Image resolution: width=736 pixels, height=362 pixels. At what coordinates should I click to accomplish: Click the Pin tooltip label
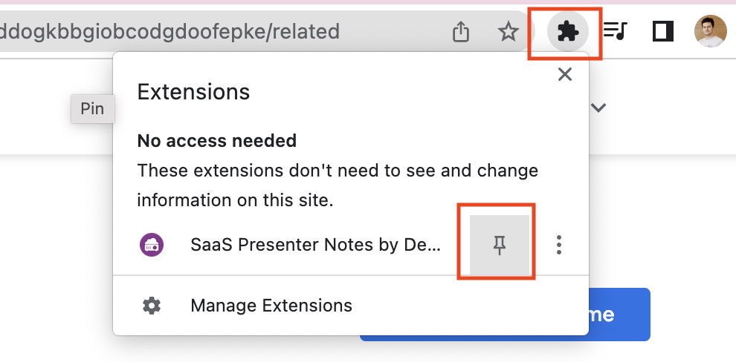point(92,109)
